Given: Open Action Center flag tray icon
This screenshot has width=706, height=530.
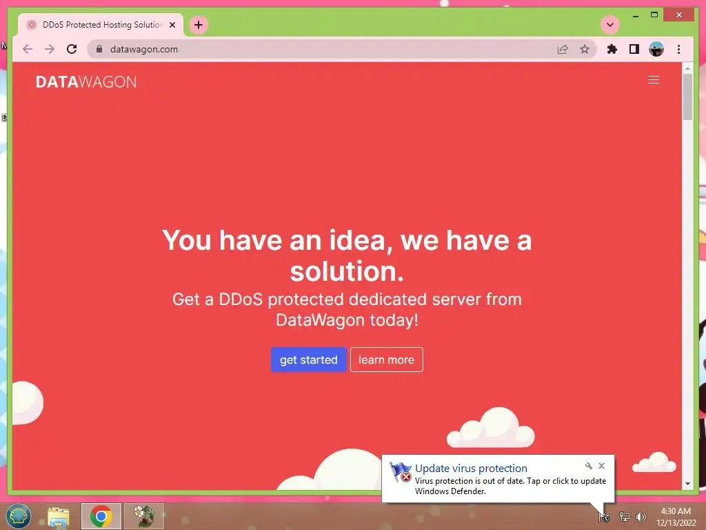Looking at the screenshot, I should [x=604, y=517].
